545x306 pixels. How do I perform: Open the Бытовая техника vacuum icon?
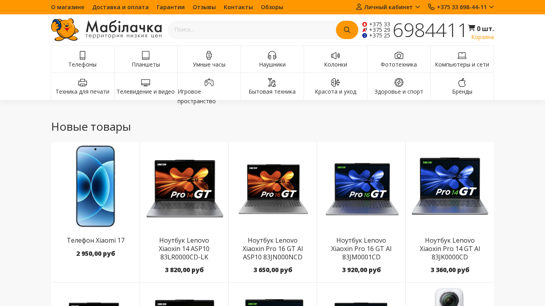272,82
